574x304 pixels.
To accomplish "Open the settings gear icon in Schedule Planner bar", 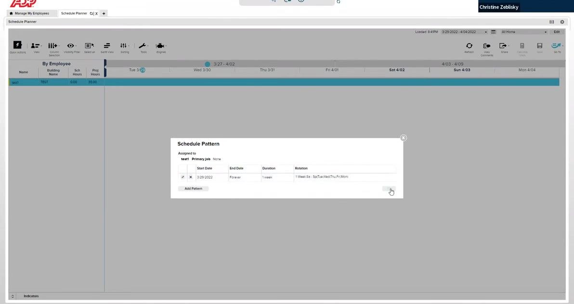I will [562, 22].
